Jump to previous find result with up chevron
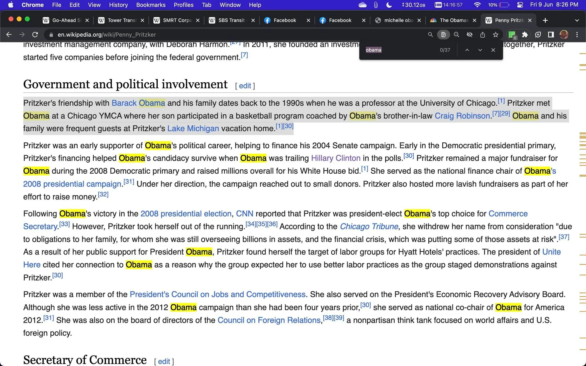 click(467, 50)
